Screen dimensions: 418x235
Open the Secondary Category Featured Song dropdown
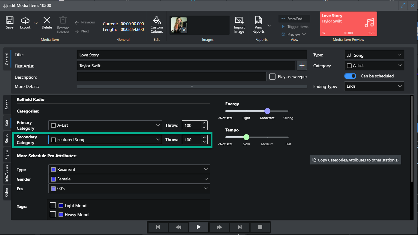[x=105, y=140]
